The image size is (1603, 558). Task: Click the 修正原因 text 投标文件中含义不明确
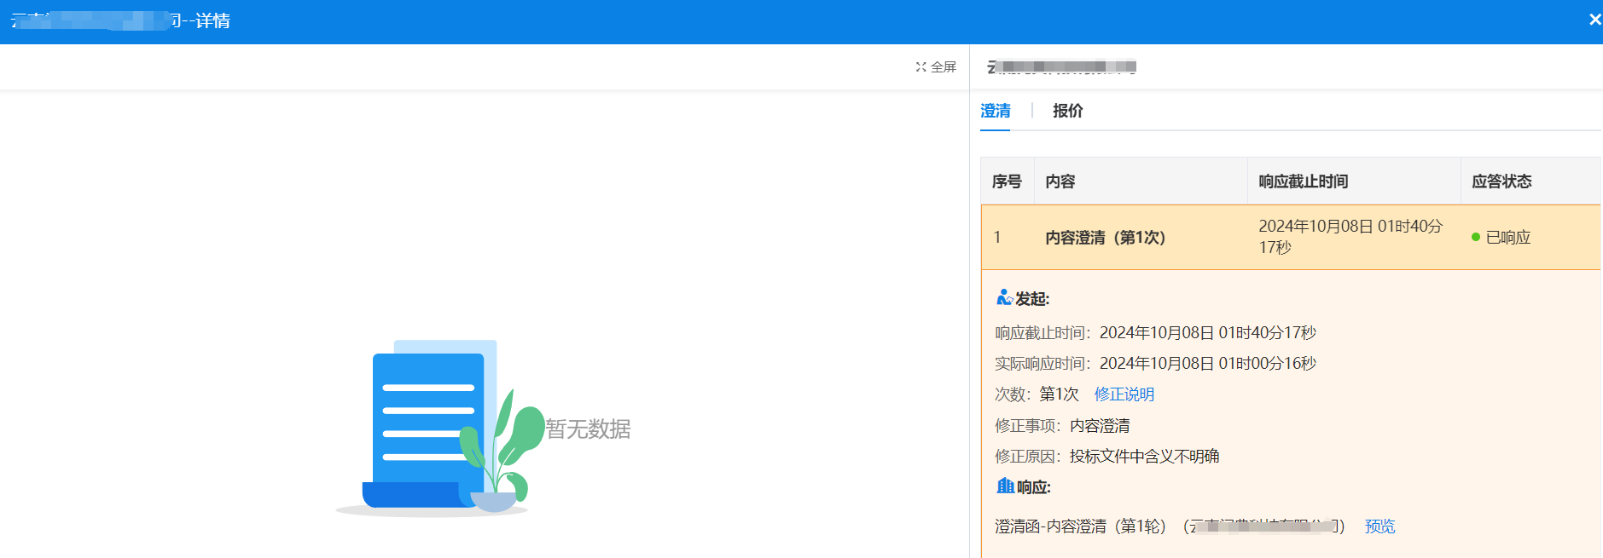1144,457
